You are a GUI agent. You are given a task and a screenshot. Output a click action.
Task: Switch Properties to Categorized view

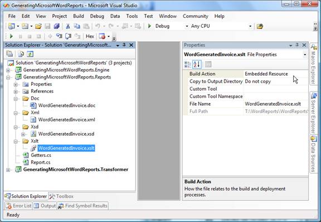pyautogui.click(x=187, y=65)
